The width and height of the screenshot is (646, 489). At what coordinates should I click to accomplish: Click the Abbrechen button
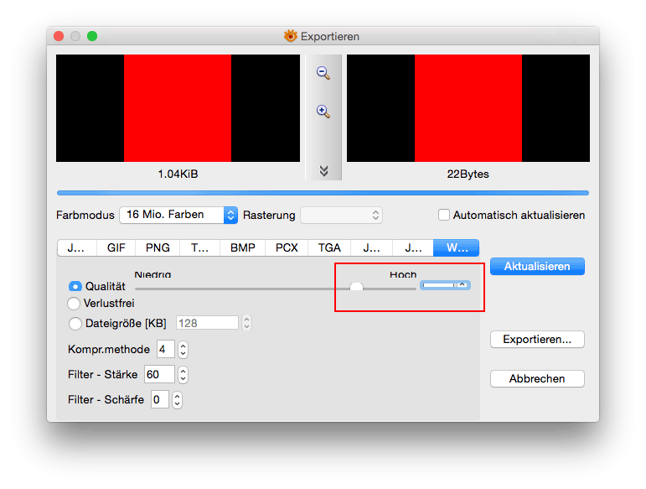click(537, 378)
